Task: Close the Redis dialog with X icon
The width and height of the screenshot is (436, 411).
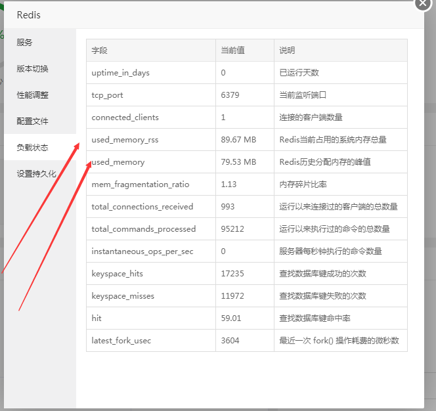Action: [423, 3]
